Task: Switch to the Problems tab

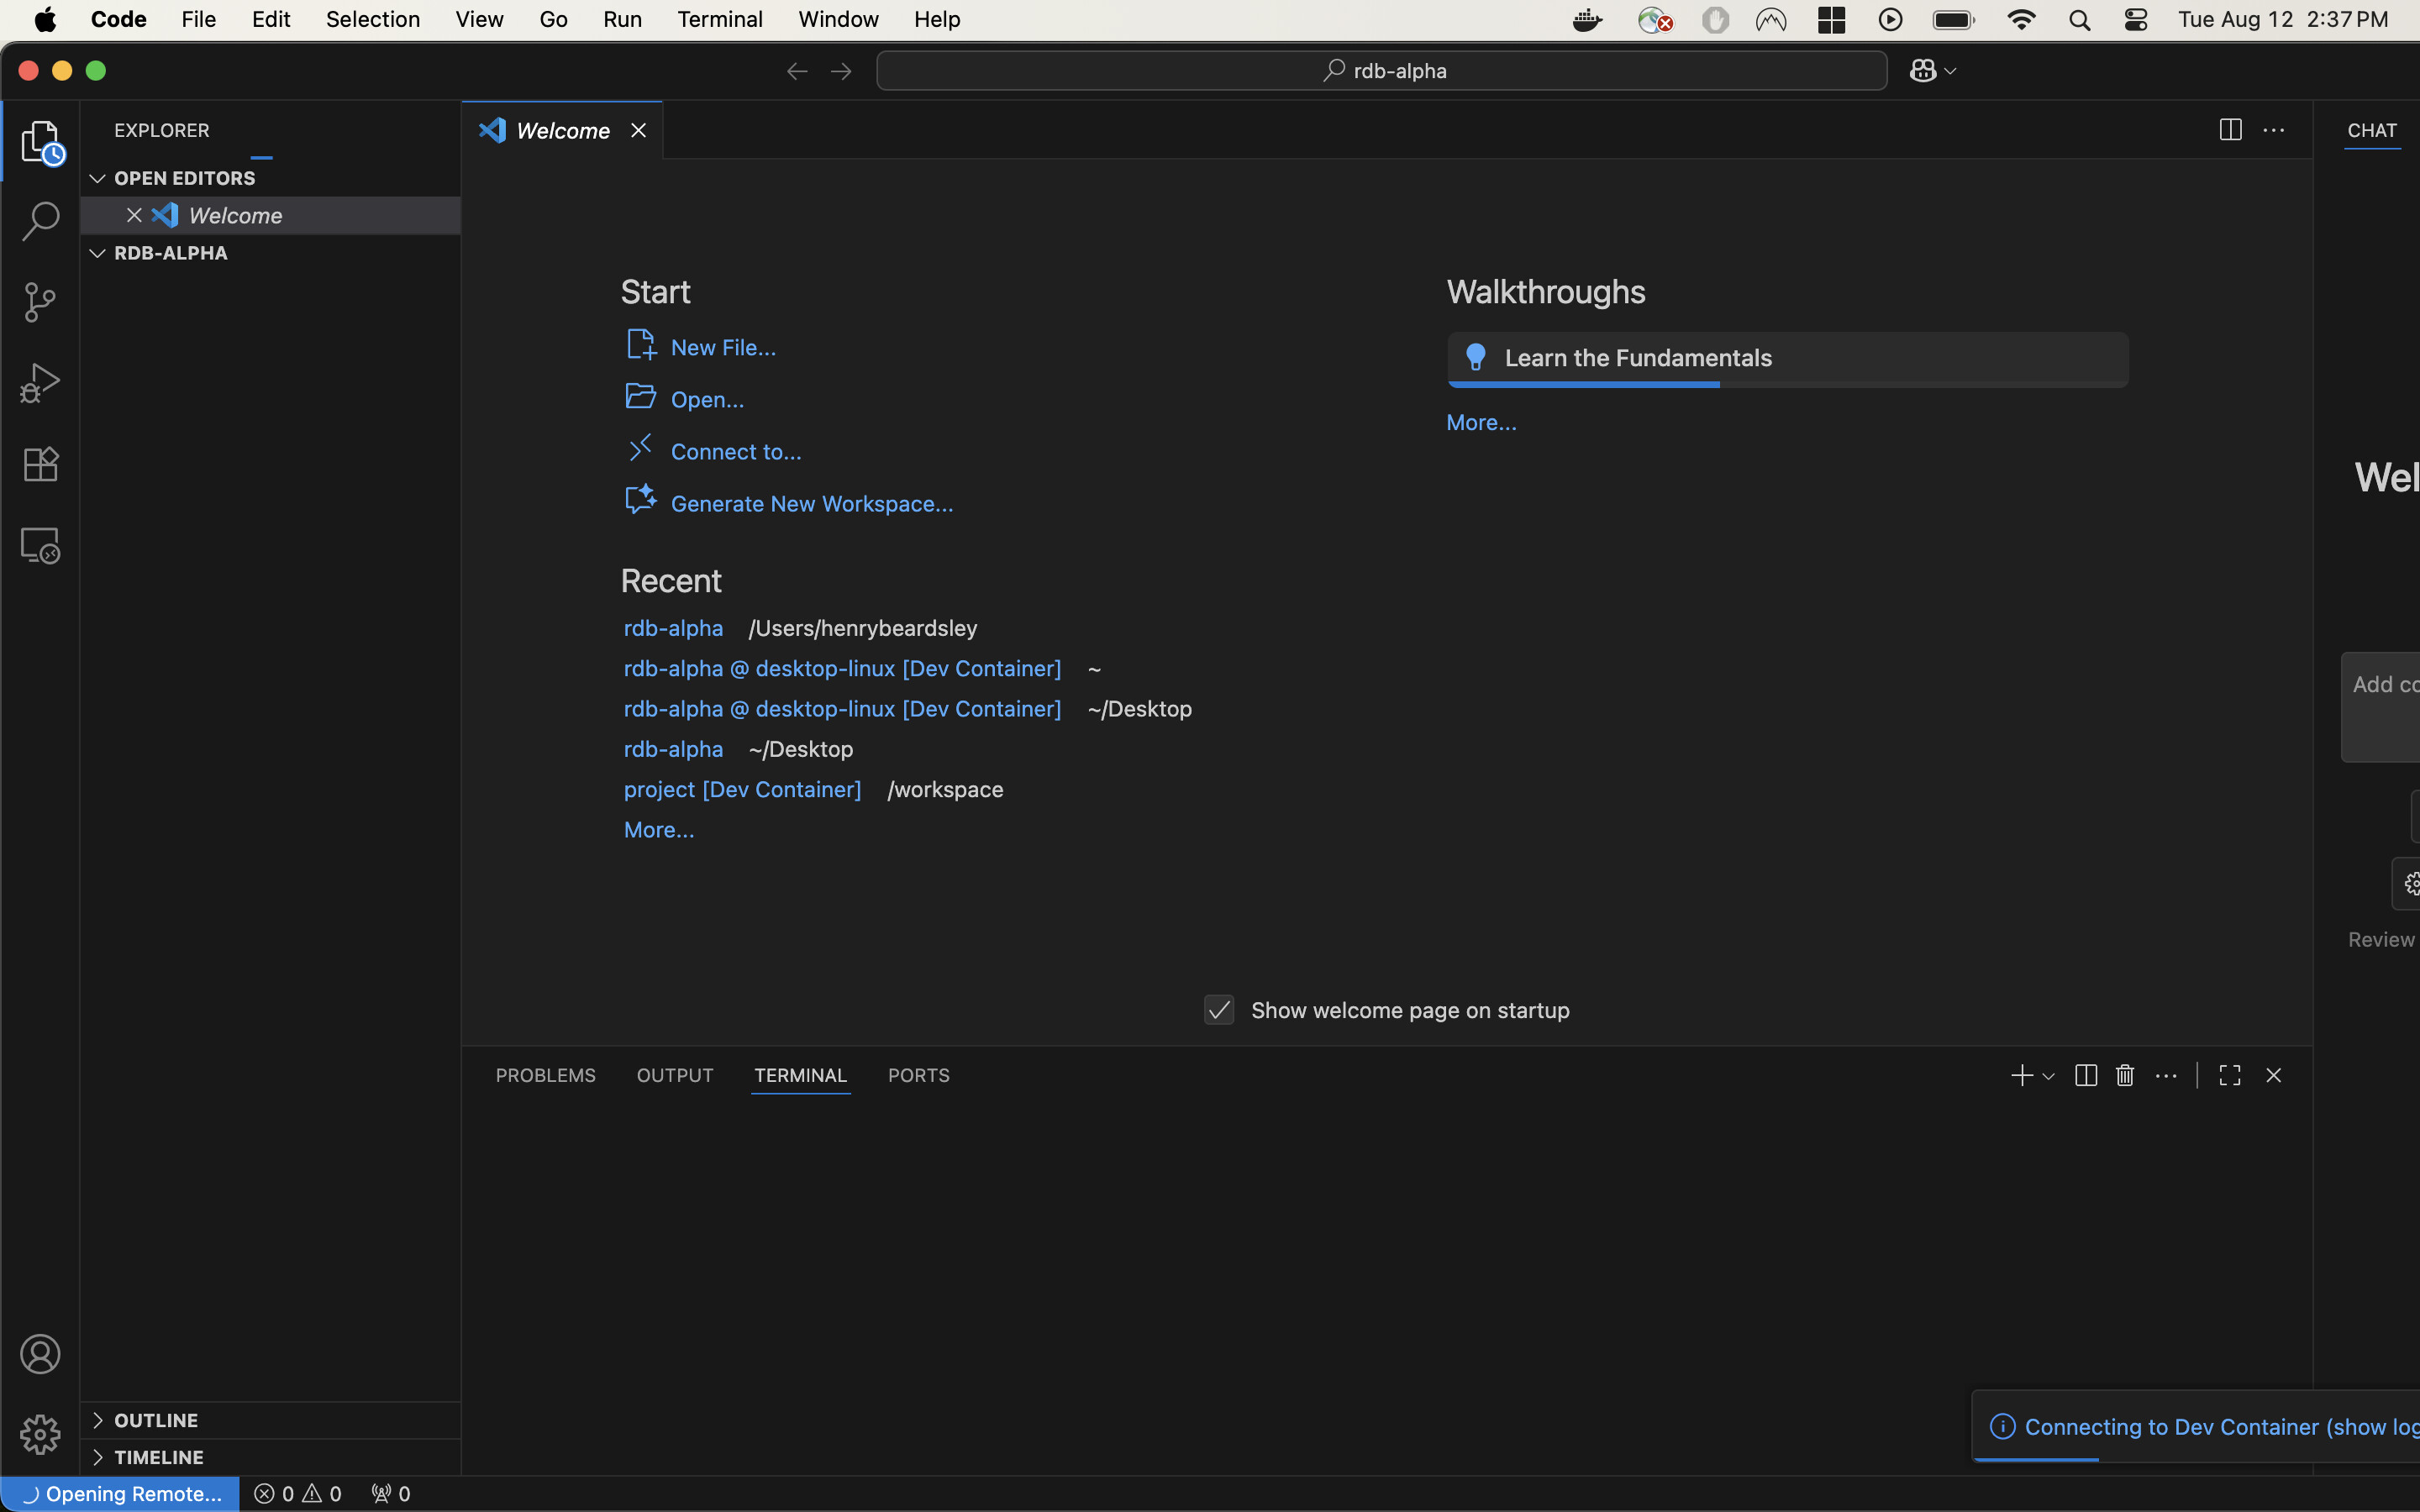Action: click(545, 1075)
